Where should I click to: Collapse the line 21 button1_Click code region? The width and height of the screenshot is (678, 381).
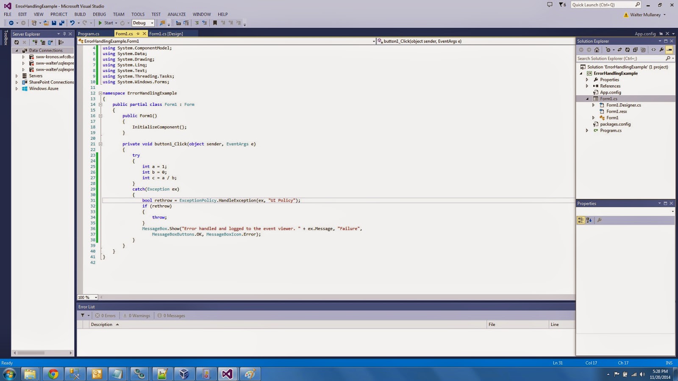point(100,144)
